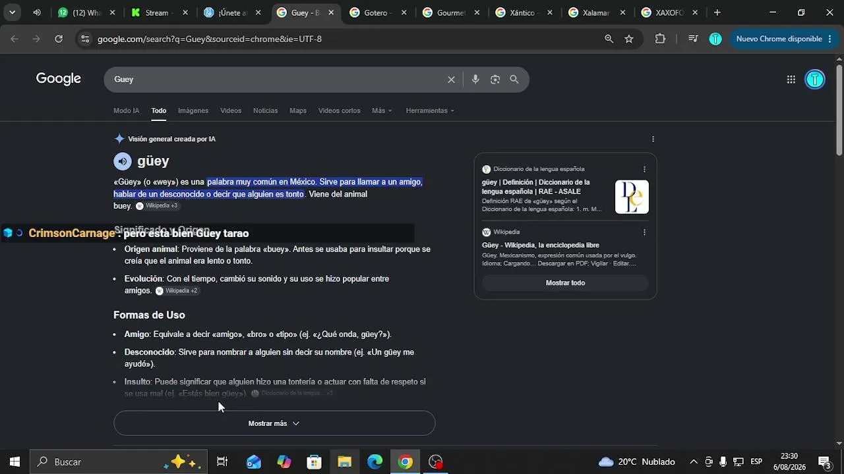This screenshot has height=474, width=844.
Task: Submit search with the magnifier icon
Action: [514, 80]
